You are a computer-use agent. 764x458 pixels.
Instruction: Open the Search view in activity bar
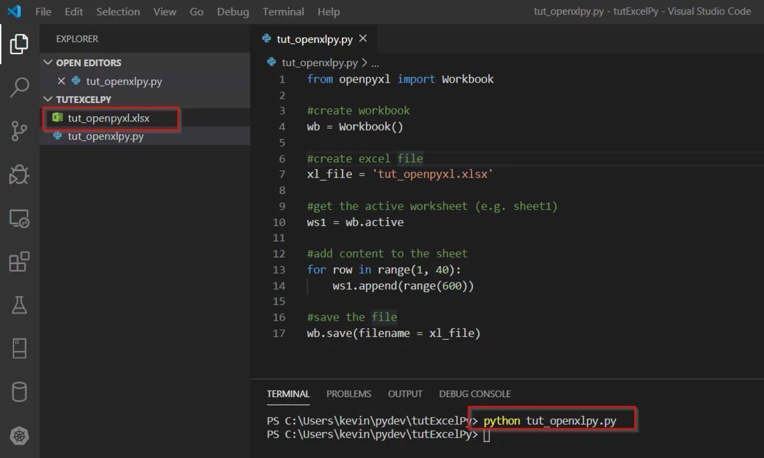[19, 88]
